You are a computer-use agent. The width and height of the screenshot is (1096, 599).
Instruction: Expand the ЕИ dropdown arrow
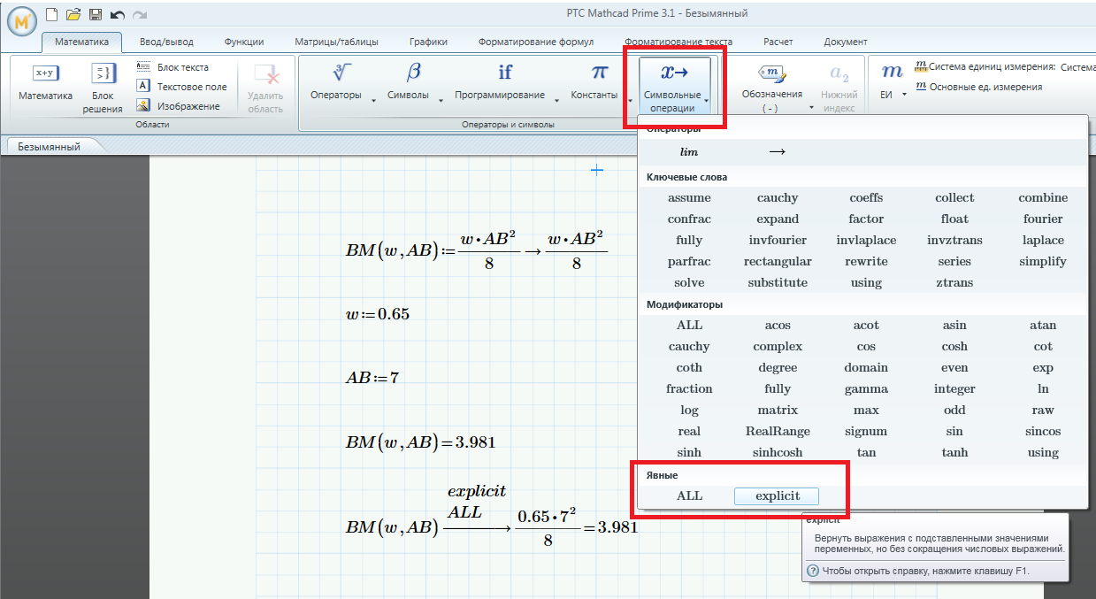pos(905,95)
